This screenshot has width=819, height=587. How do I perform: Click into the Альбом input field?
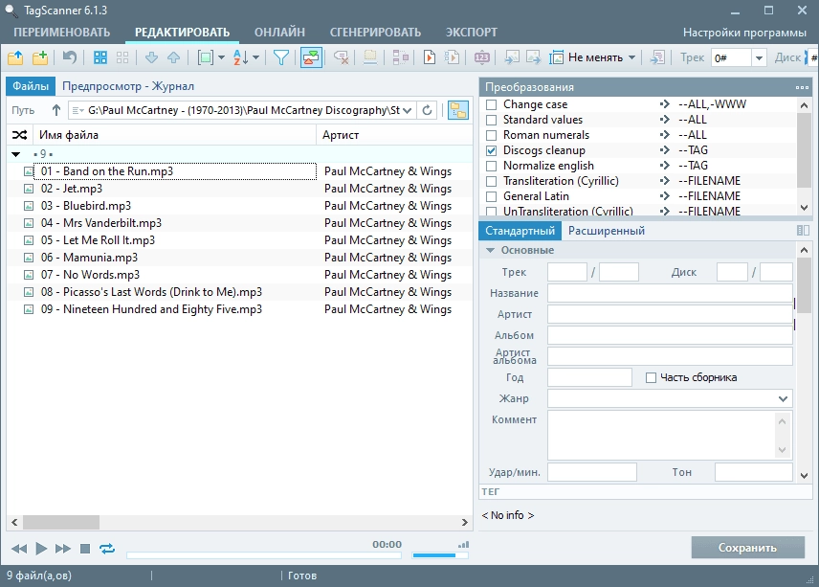(x=670, y=335)
